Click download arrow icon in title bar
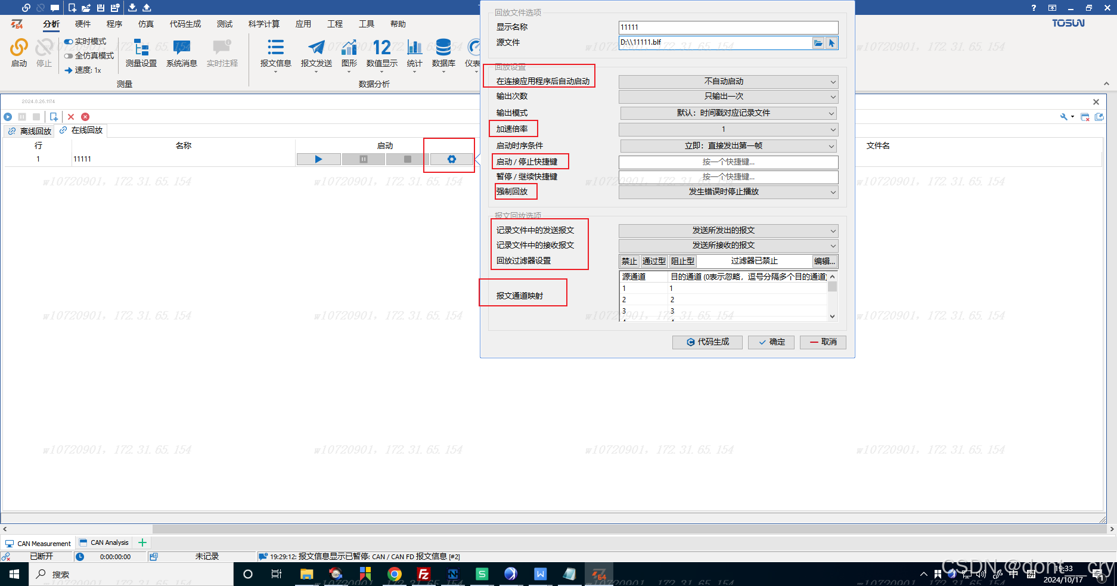This screenshot has width=1117, height=586. [132, 8]
